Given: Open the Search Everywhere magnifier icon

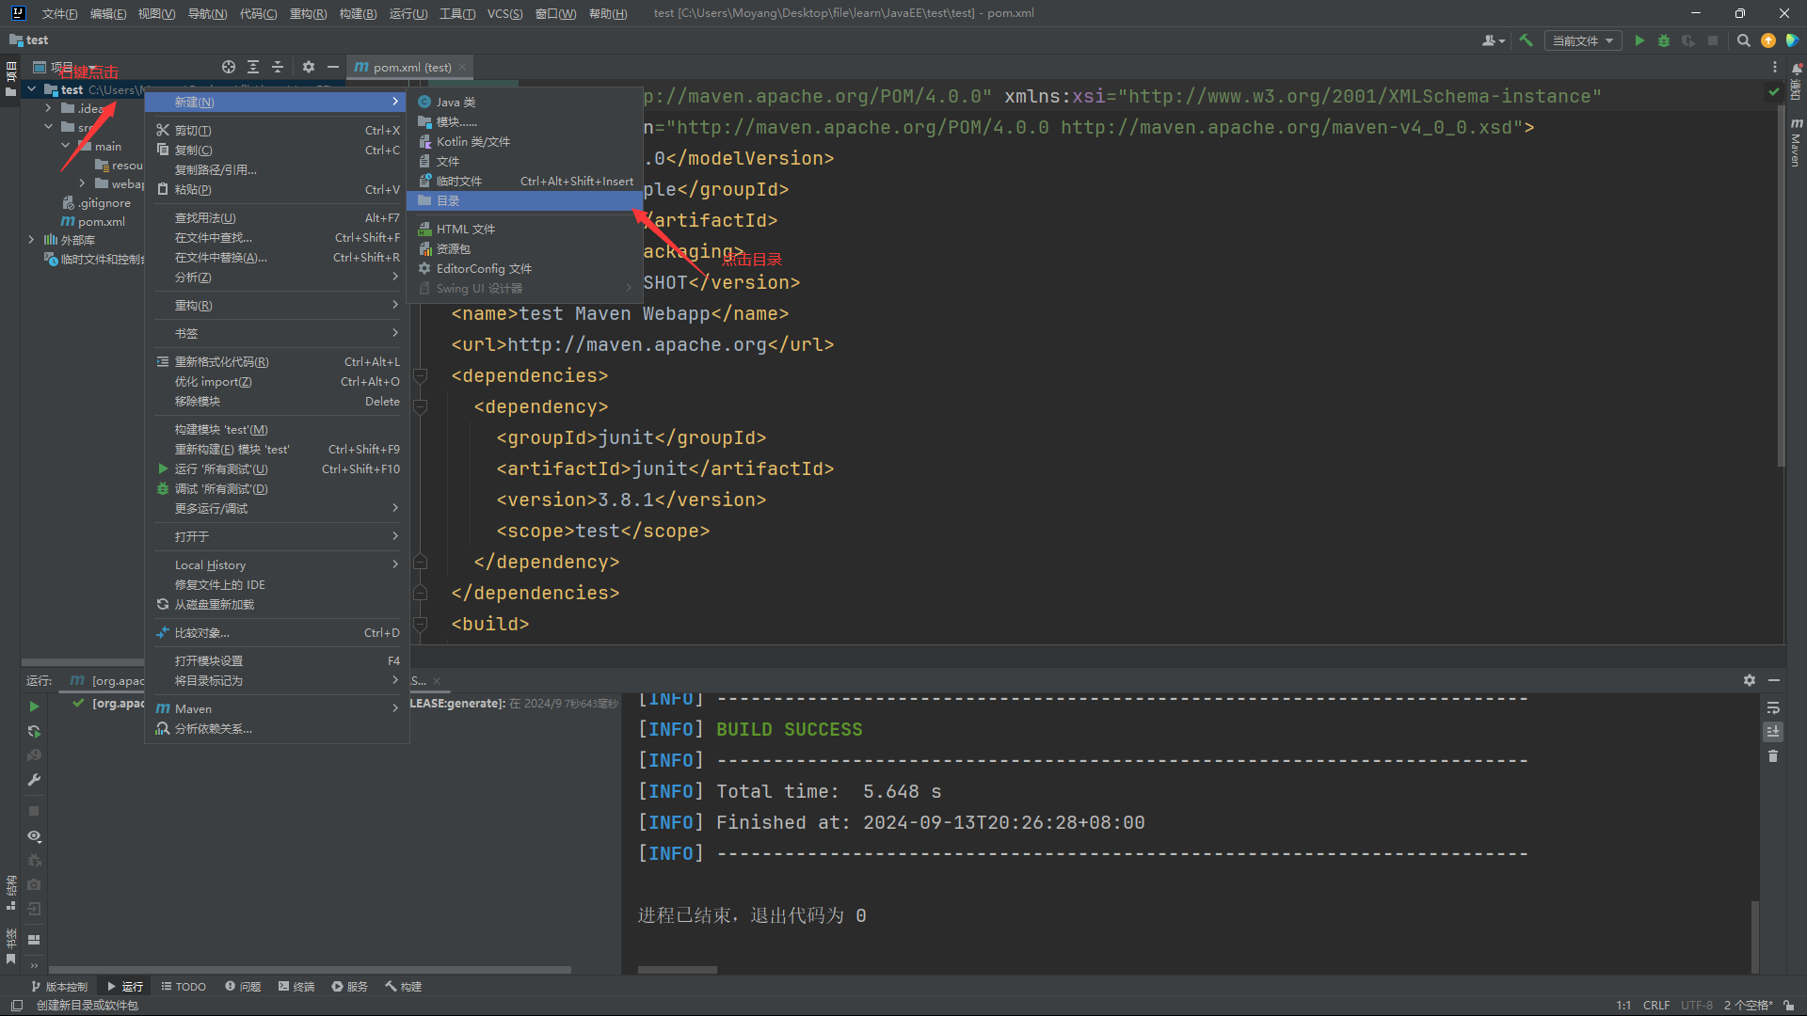Looking at the screenshot, I should 1743,40.
